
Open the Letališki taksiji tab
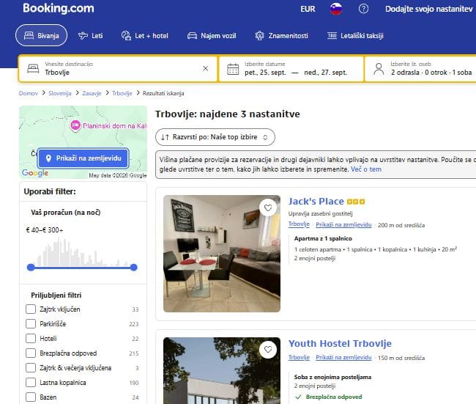355,36
